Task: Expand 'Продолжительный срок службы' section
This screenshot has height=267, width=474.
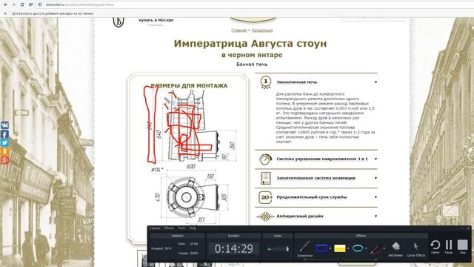Action: [x=316, y=197]
